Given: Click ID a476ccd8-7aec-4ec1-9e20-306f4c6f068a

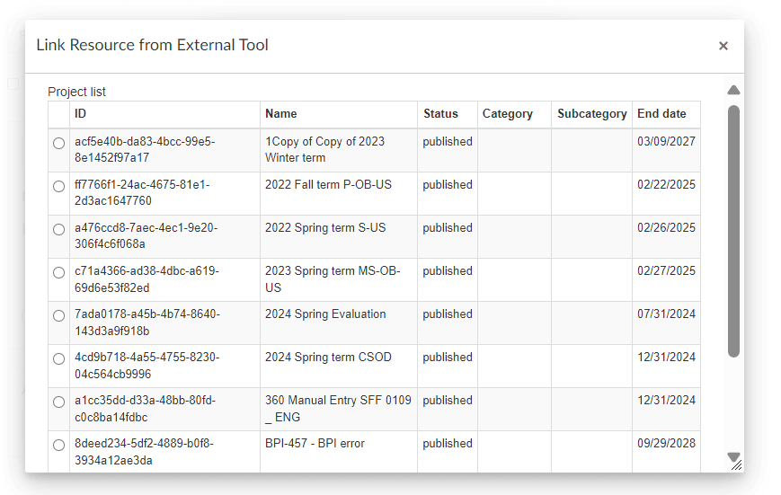Looking at the screenshot, I should pyautogui.click(x=146, y=235).
